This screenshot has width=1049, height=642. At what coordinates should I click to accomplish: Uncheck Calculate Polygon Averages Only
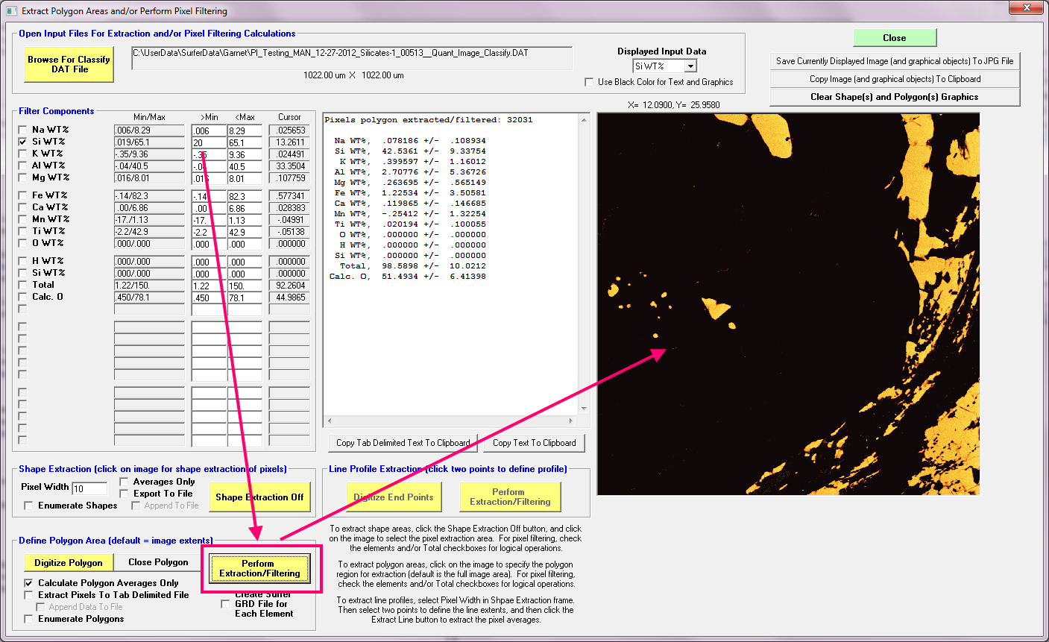coord(28,583)
